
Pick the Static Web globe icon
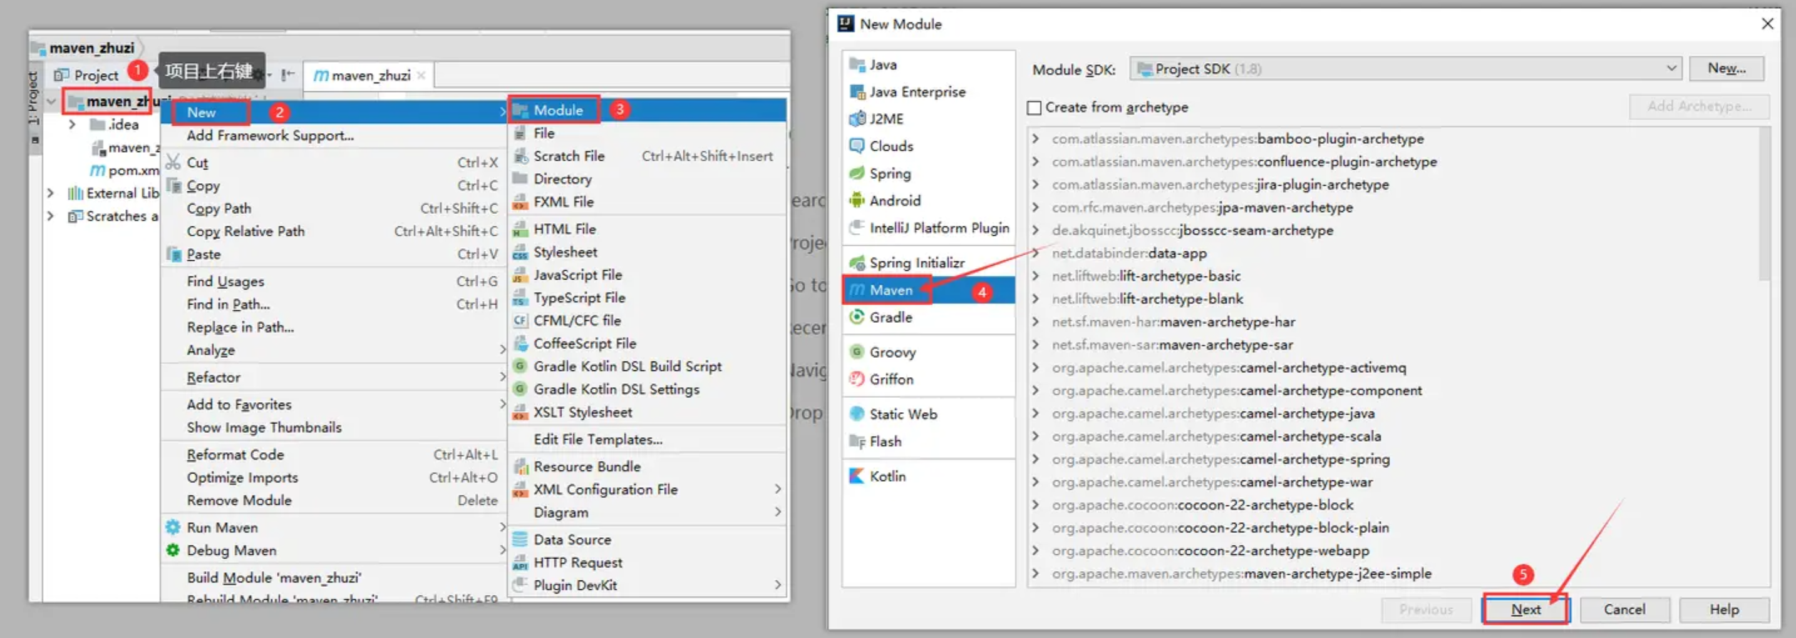point(857,413)
